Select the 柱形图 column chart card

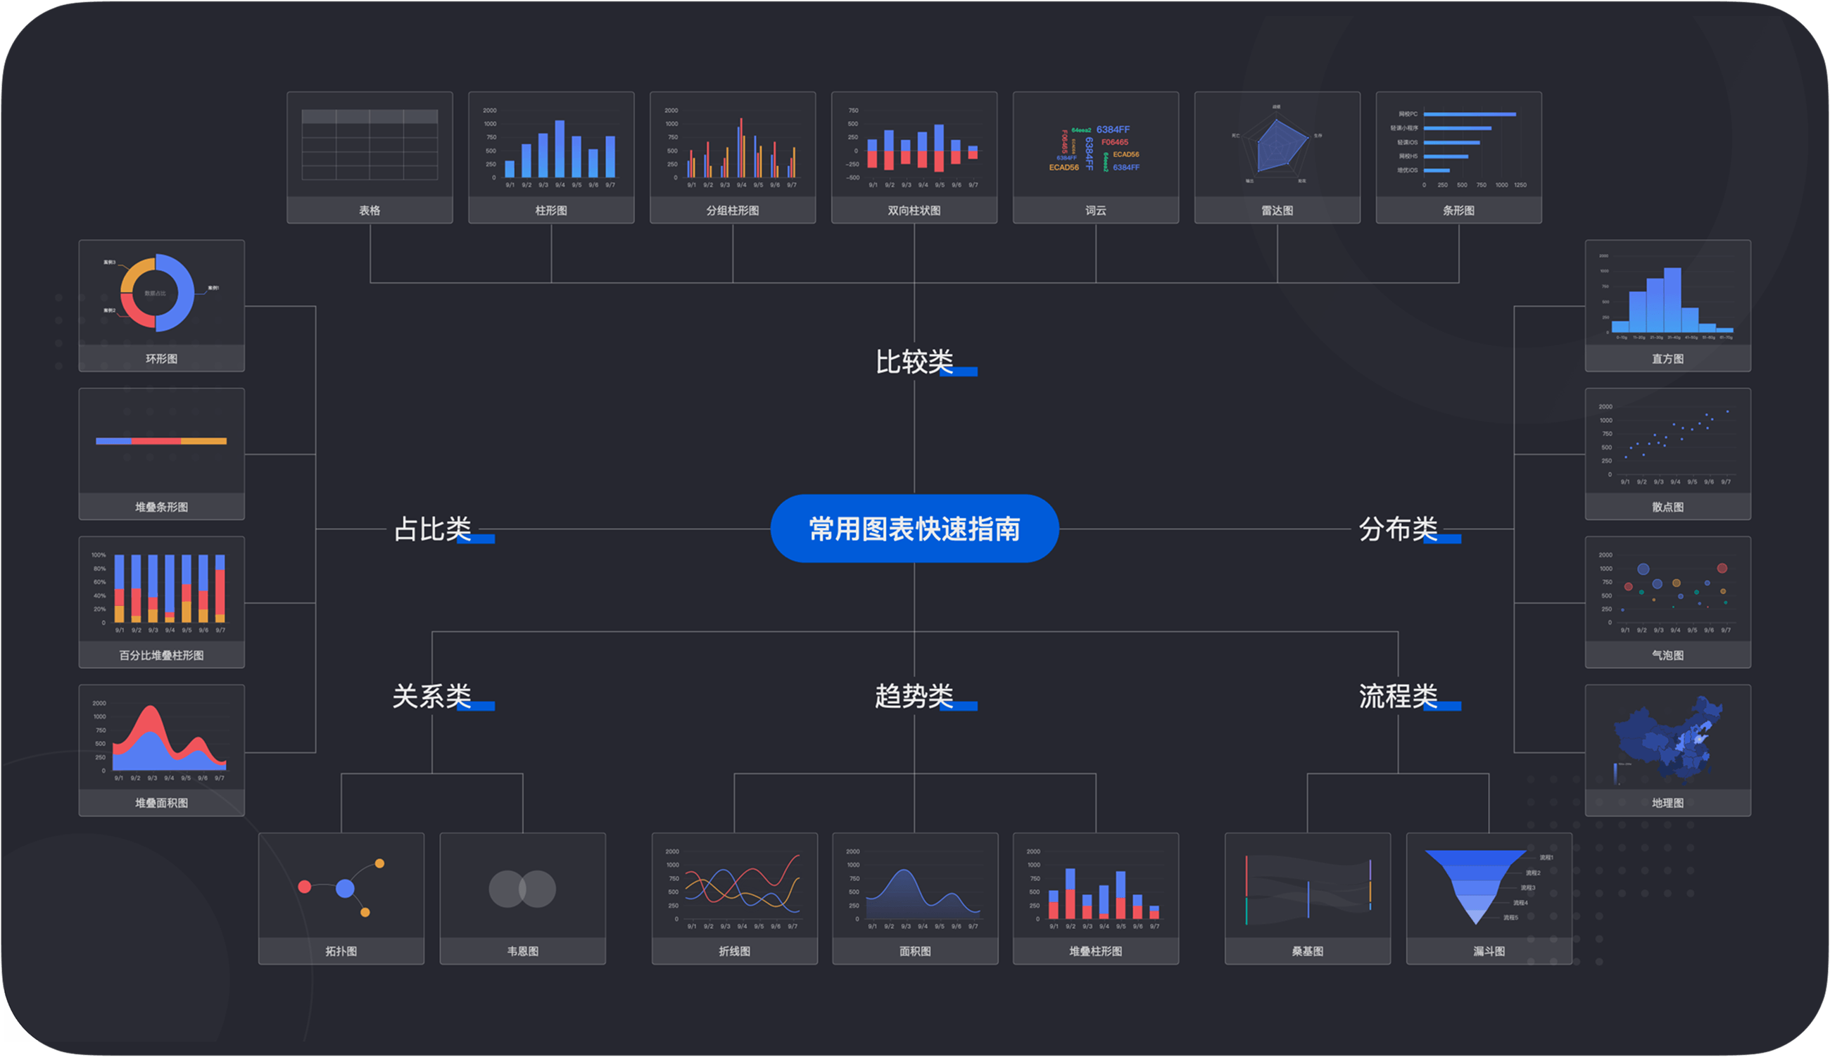(x=551, y=158)
